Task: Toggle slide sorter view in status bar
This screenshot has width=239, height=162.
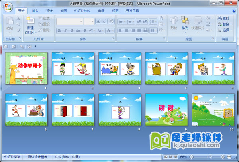Action: tap(170, 157)
